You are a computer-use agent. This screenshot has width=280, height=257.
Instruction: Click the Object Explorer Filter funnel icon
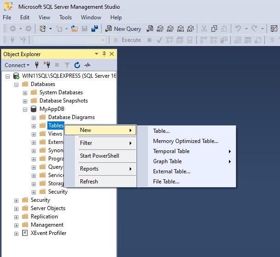67,65
